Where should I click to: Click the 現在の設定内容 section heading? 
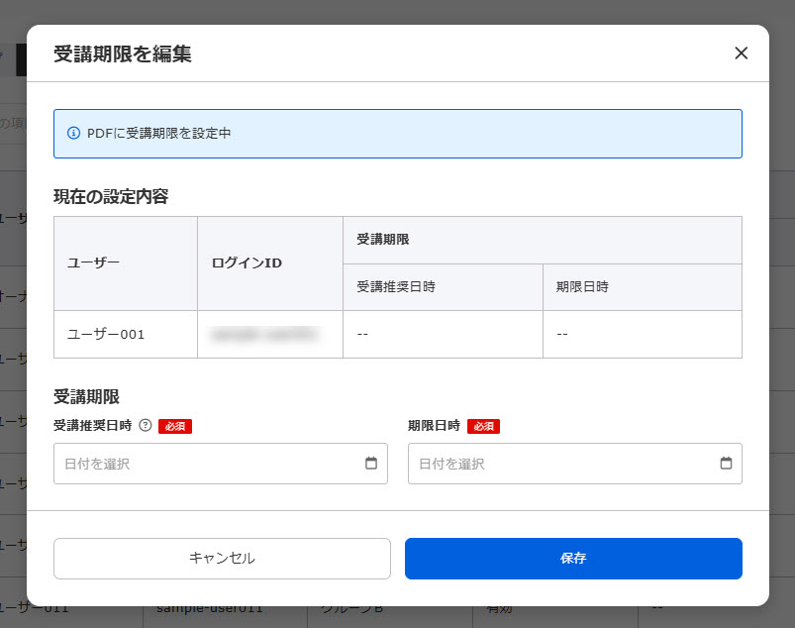pyautogui.click(x=111, y=196)
